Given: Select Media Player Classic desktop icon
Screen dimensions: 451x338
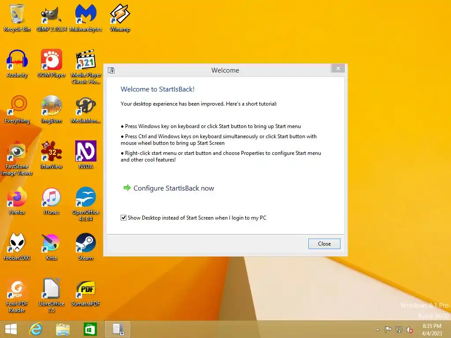Looking at the screenshot, I should point(86,67).
